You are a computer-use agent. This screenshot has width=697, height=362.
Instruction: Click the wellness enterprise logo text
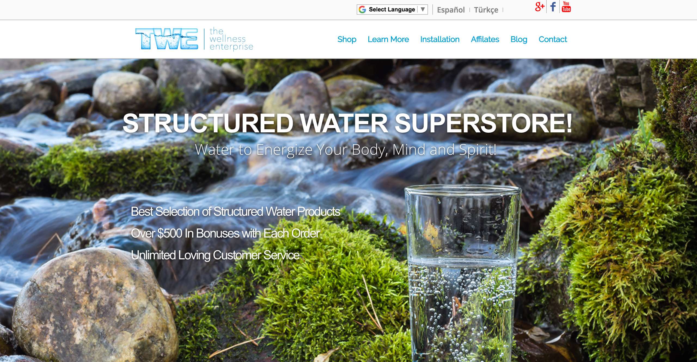pos(231,39)
